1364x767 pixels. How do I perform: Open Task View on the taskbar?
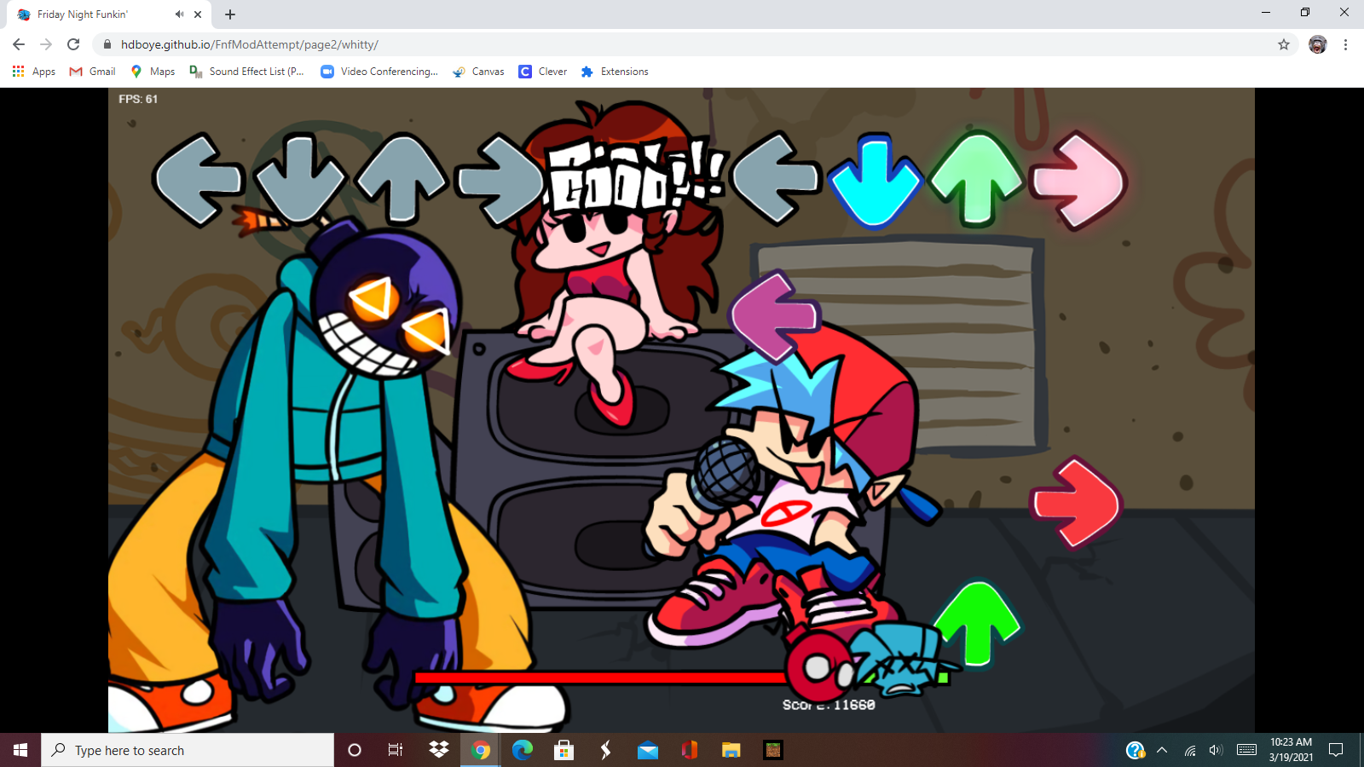pos(396,750)
